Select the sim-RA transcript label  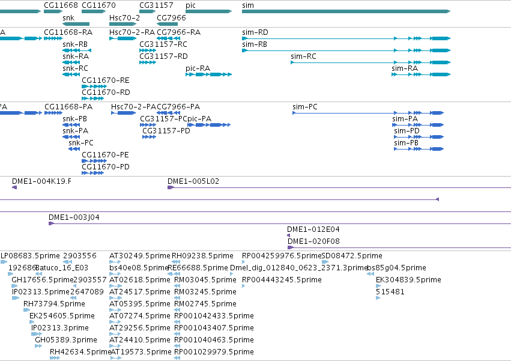(405, 68)
